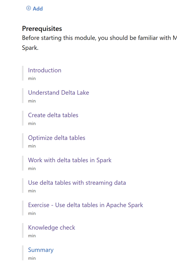Image resolution: width=177 pixels, height=271 pixels.
Task: Click the grey bar beside Optimize delta tables
Action: [23, 141]
